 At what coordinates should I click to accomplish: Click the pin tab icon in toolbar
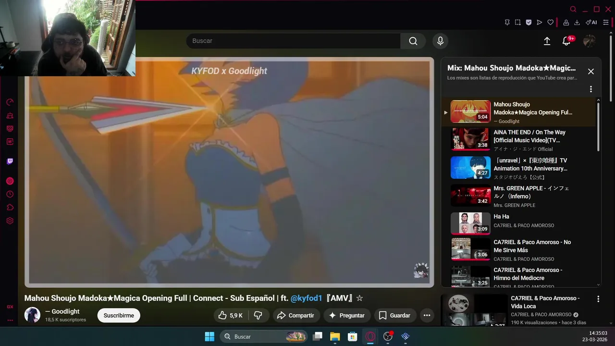click(507, 23)
